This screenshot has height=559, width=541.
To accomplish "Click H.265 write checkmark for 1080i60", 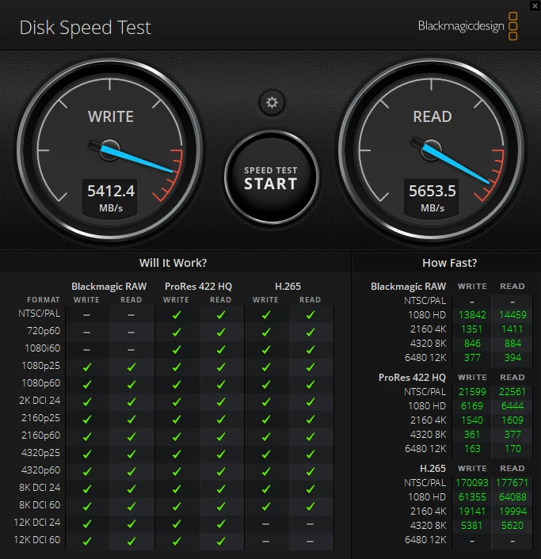I will [265, 350].
